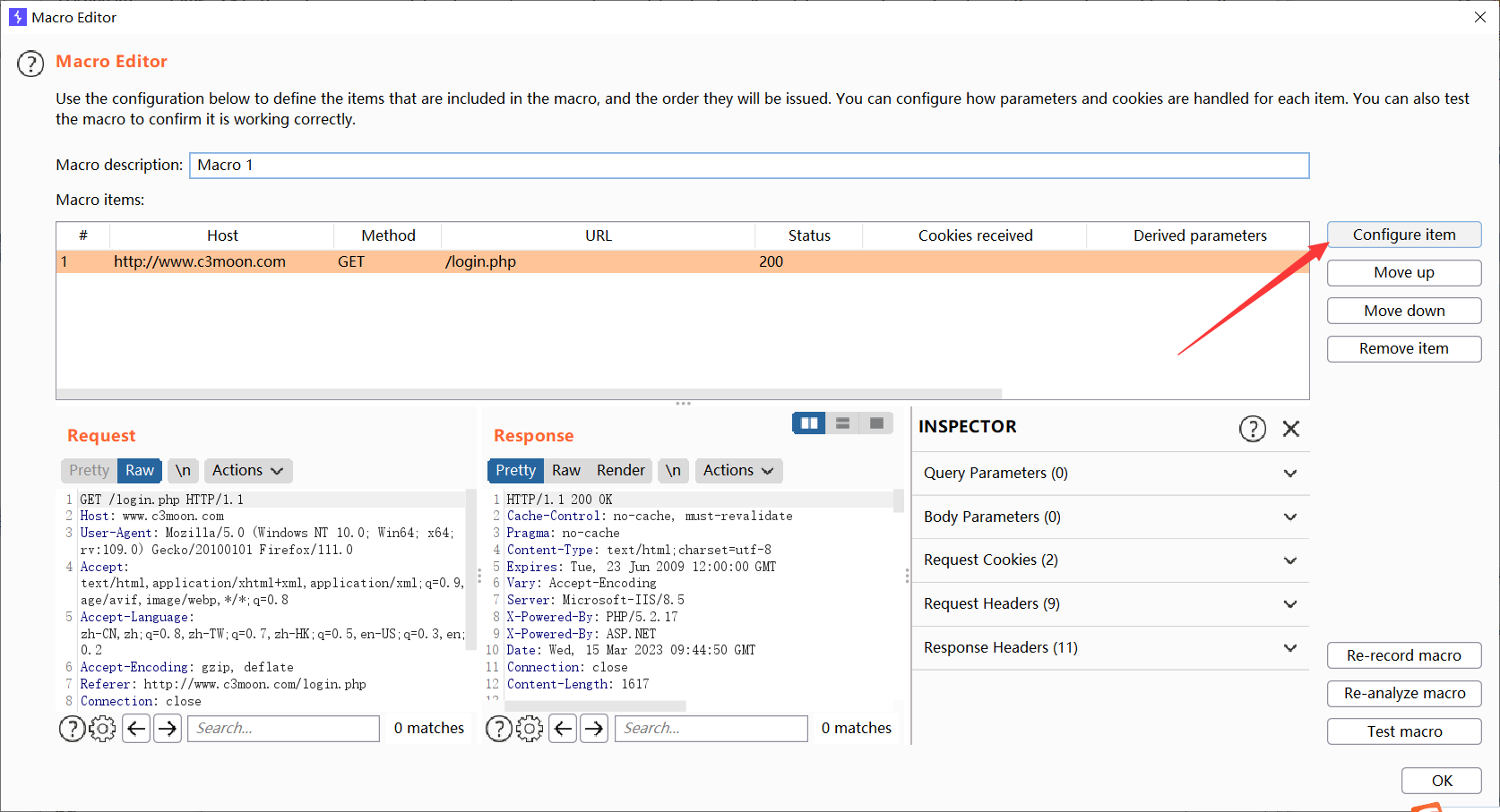Select Pretty tab in Response panel
Screen dimensions: 1500x812
(515, 471)
